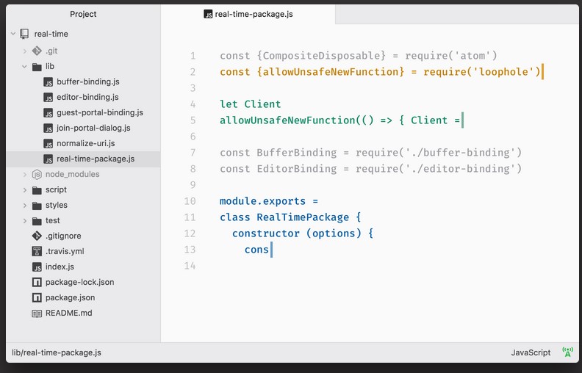Click the README.md book icon
Screen dimensions: 582x373
pyautogui.click(x=37, y=314)
